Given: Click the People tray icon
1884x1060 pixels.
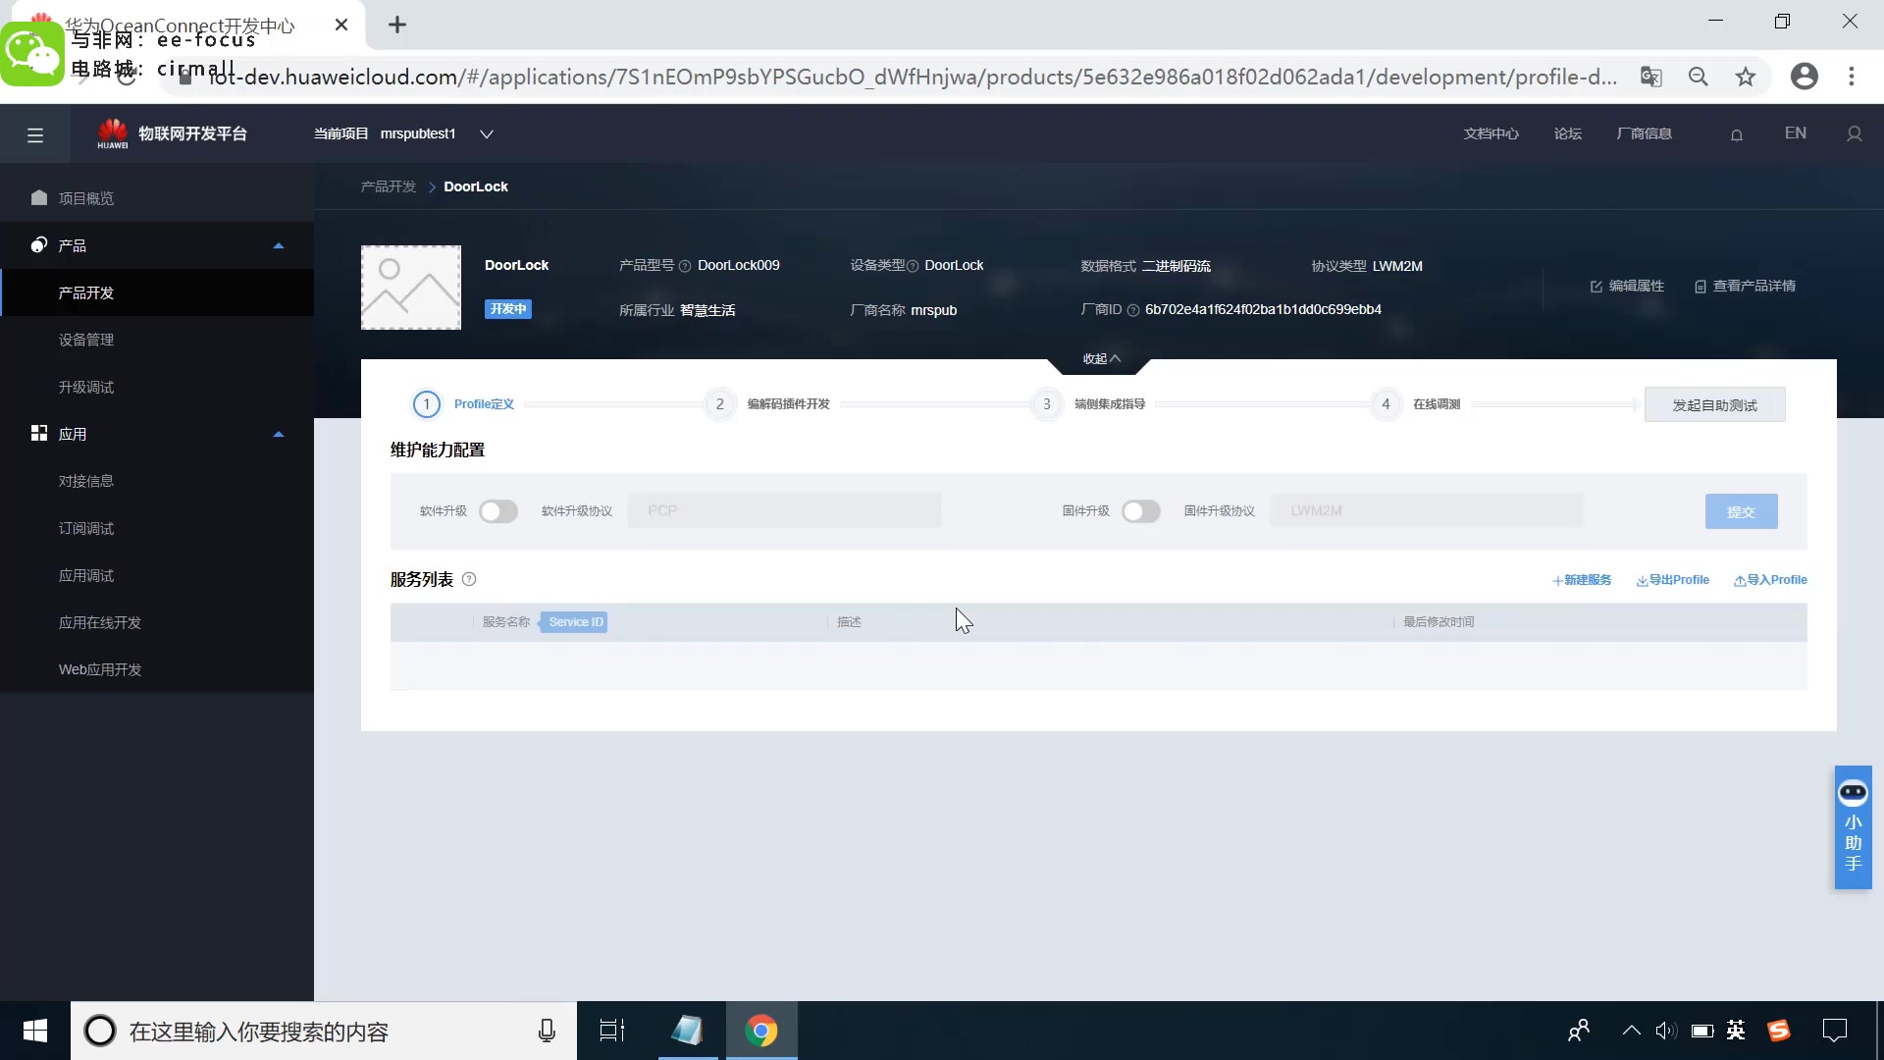Looking at the screenshot, I should 1579,1031.
